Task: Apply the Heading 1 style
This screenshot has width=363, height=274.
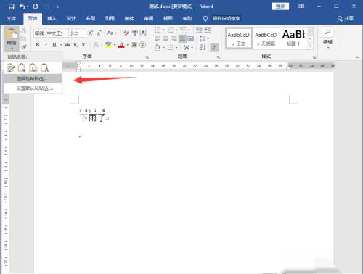Action: (x=293, y=38)
